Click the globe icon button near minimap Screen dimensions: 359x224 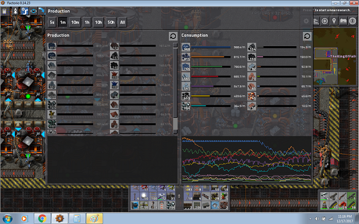point(353,21)
